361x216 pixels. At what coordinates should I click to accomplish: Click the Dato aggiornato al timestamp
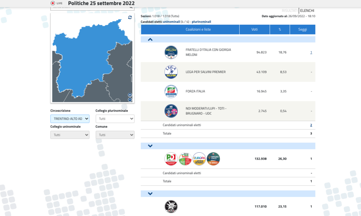[288, 16]
